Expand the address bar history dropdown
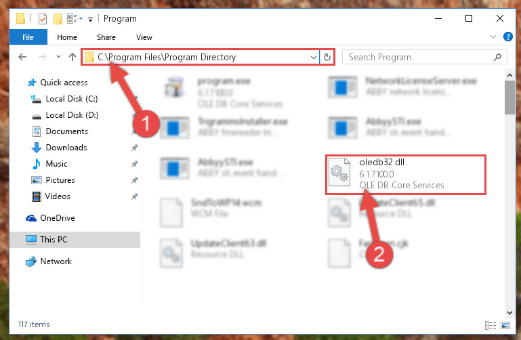Image resolution: width=521 pixels, height=340 pixels. click(x=313, y=57)
